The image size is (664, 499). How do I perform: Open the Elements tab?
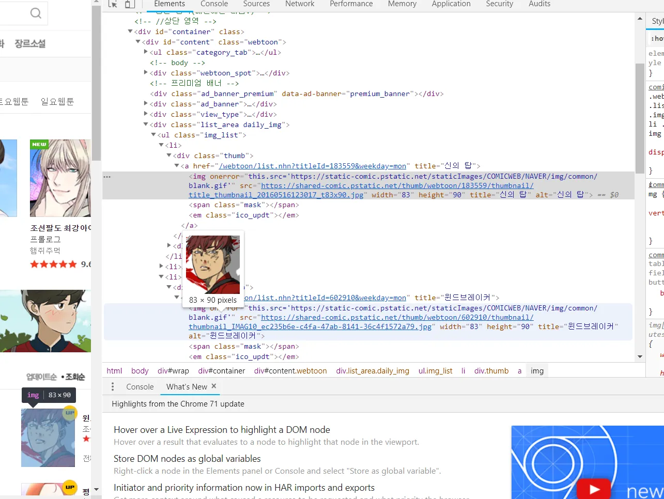(x=169, y=4)
